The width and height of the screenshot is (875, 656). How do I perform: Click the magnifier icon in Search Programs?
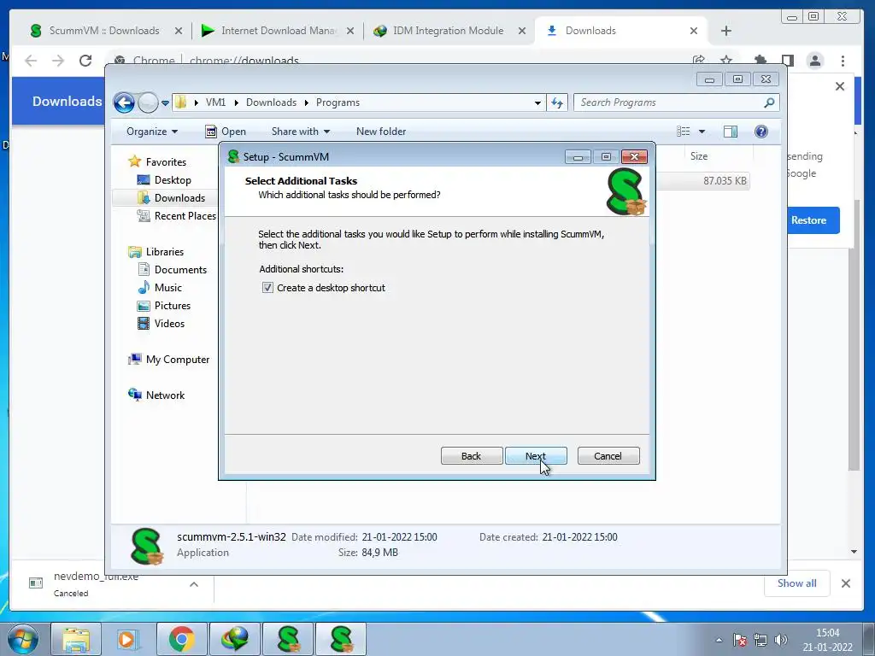pos(770,102)
